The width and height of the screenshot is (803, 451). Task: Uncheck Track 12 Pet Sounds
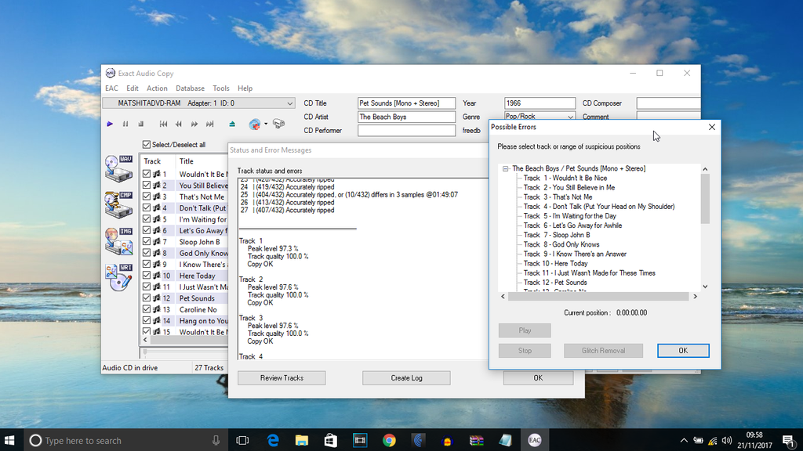147,298
